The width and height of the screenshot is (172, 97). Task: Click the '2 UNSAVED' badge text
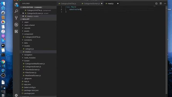point(38,7)
